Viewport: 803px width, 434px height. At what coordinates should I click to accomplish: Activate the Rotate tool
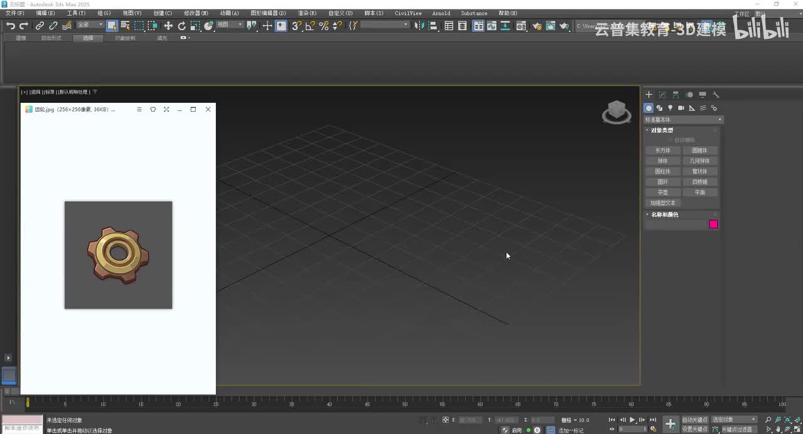182,26
